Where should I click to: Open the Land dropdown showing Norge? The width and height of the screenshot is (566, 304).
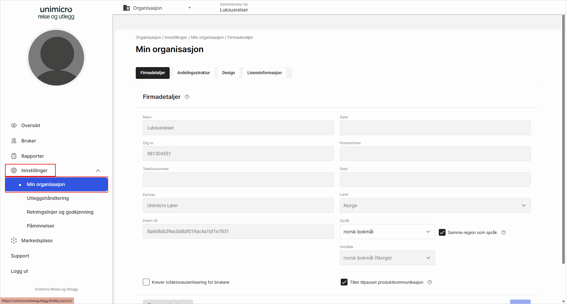click(435, 205)
